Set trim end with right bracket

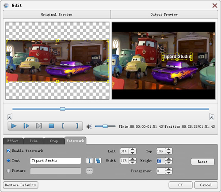tap(77, 126)
